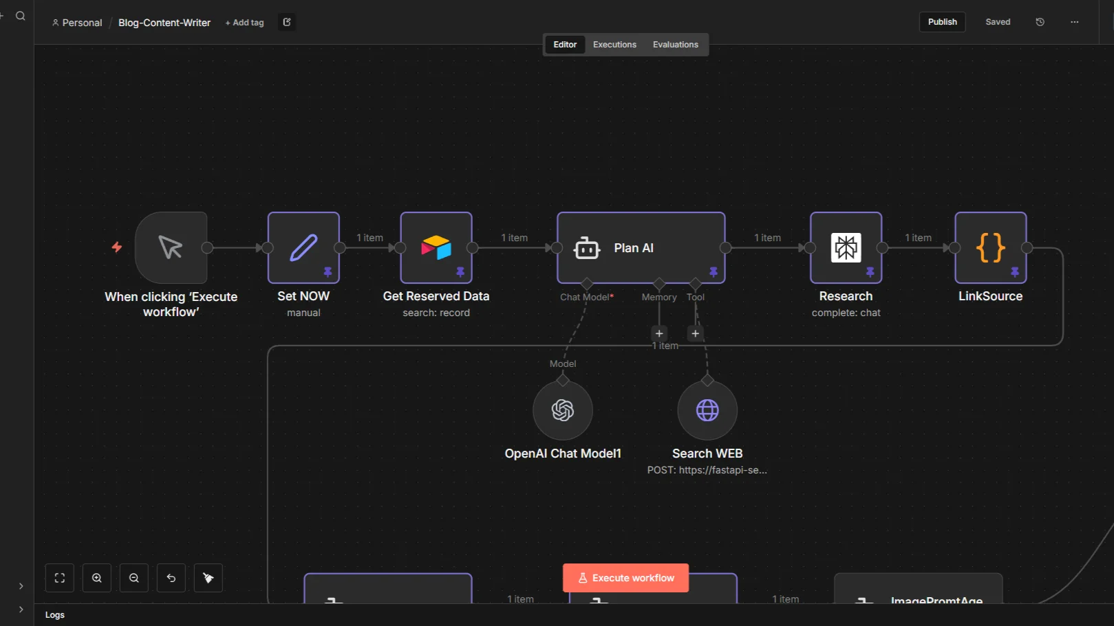Click the zoom in canvas icon

coord(97,578)
